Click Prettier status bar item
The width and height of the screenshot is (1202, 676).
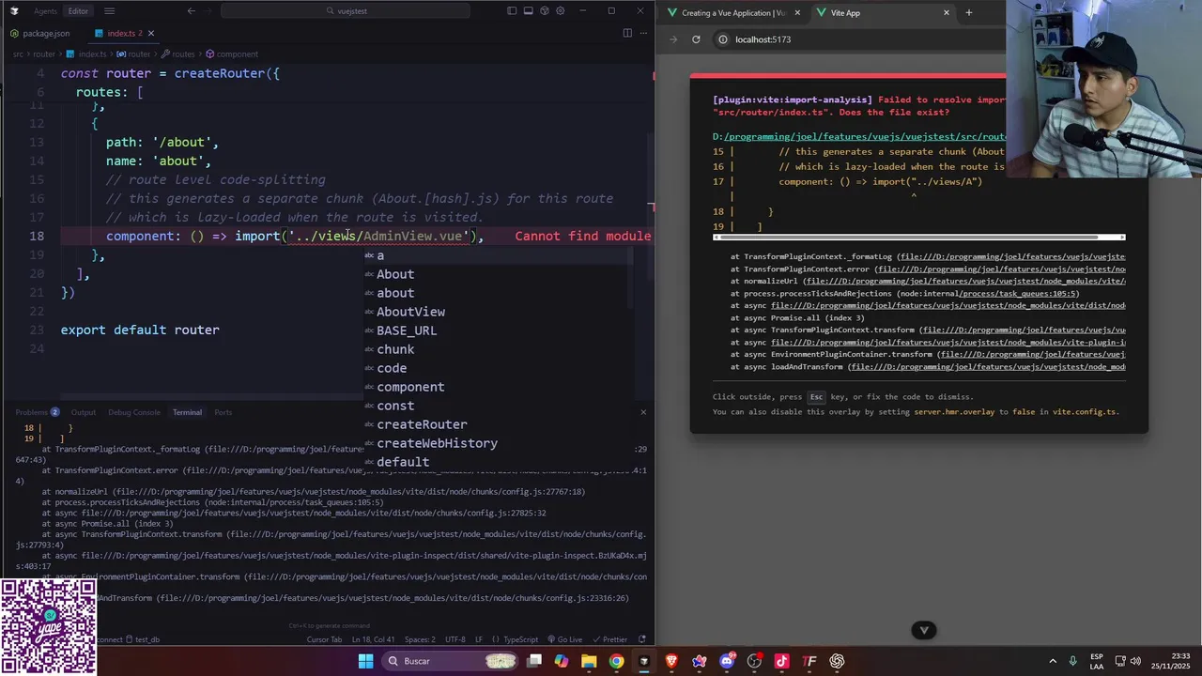(x=610, y=639)
